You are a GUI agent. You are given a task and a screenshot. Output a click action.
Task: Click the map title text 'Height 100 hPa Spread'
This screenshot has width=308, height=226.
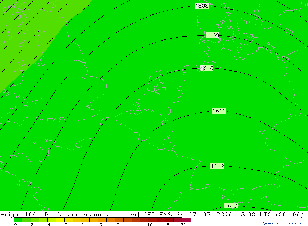(x=40, y=214)
